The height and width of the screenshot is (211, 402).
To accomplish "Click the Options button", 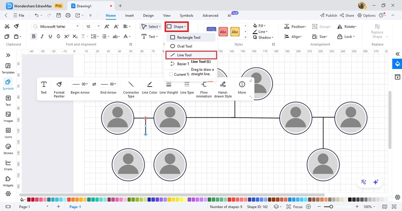I will click(x=366, y=15).
